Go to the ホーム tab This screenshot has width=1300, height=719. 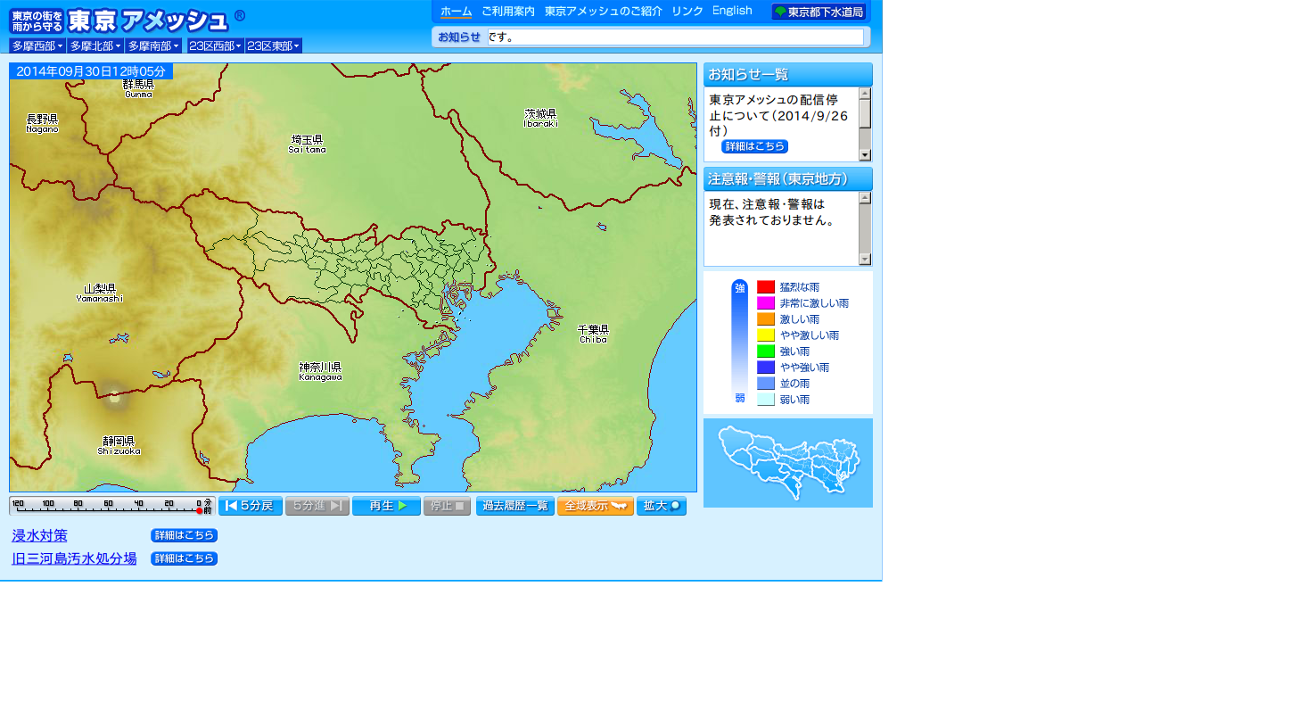456,12
